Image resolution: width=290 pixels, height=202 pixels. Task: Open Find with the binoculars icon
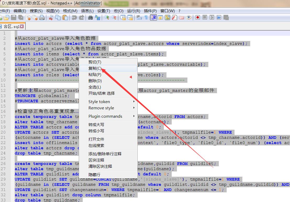[x=91, y=17]
